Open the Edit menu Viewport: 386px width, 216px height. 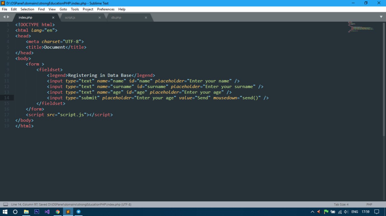pos(14,9)
